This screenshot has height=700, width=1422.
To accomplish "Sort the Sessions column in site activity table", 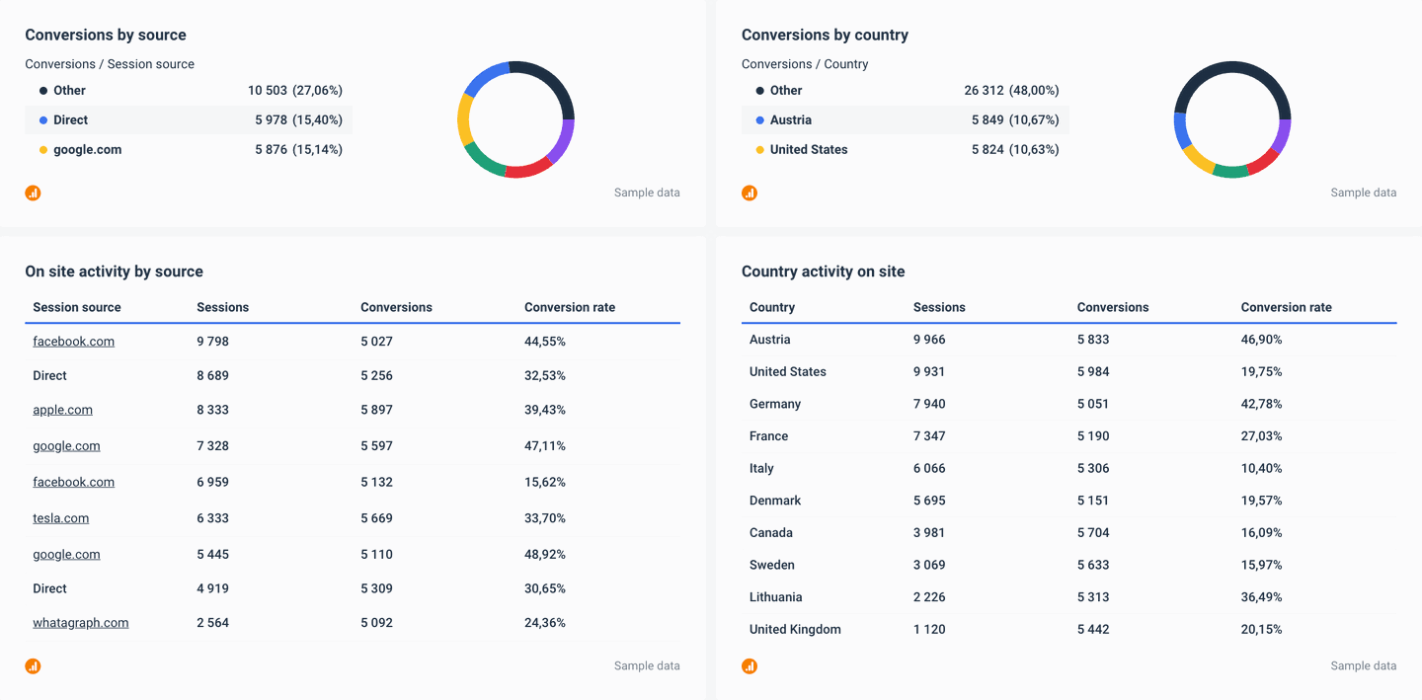I will (222, 307).
